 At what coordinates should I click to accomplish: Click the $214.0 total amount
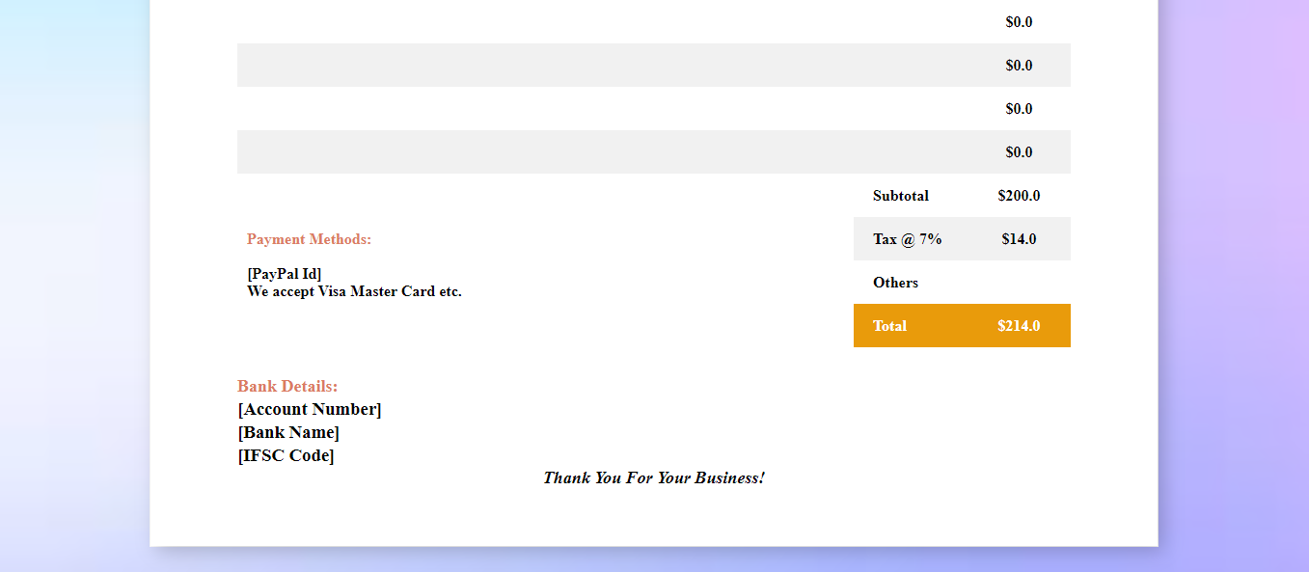click(x=1019, y=326)
